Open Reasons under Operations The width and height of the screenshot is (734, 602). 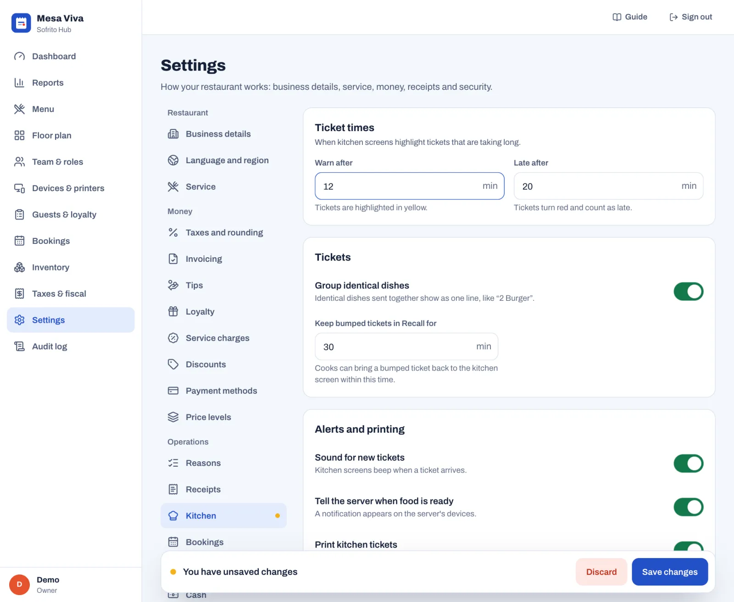223,463
